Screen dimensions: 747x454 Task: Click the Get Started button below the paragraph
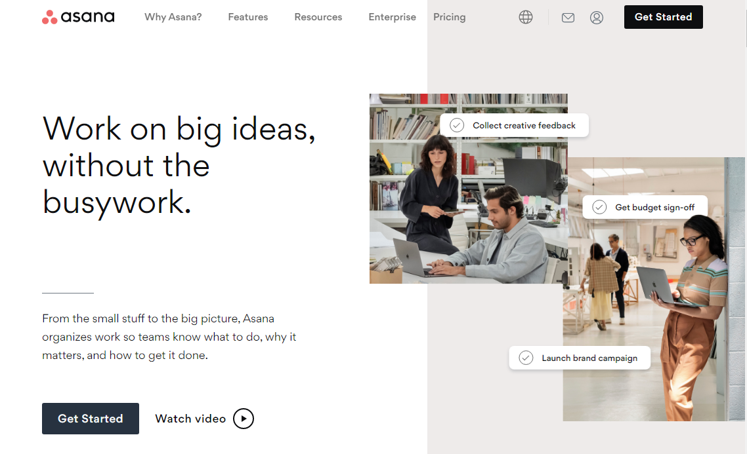pyautogui.click(x=91, y=419)
